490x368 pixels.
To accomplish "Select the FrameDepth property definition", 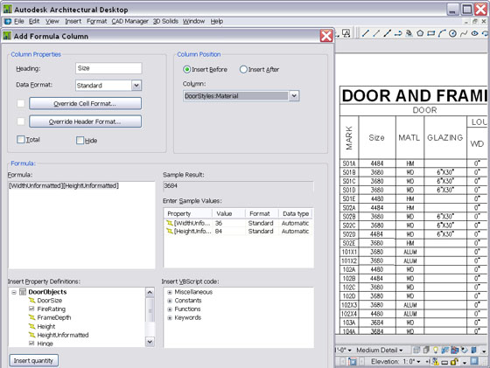I will point(54,317).
